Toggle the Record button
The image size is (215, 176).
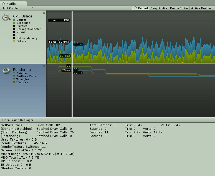141,8
